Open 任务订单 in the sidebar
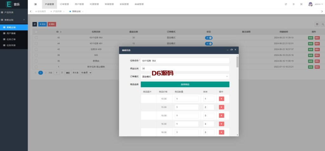This screenshot has height=151, width=325. tap(14, 39)
